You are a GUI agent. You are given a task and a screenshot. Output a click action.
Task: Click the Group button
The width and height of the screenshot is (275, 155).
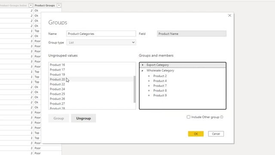tap(58, 118)
